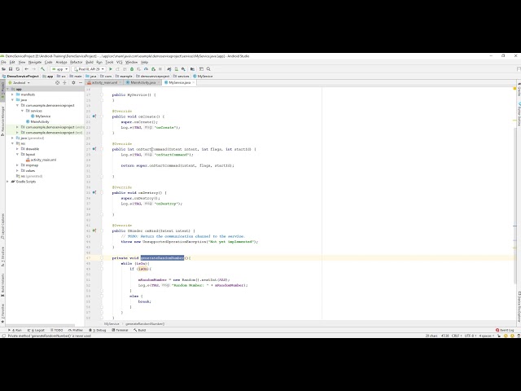Image resolution: width=521 pixels, height=391 pixels.
Task: Hide the Project panel with minus icon
Action: click(81, 82)
